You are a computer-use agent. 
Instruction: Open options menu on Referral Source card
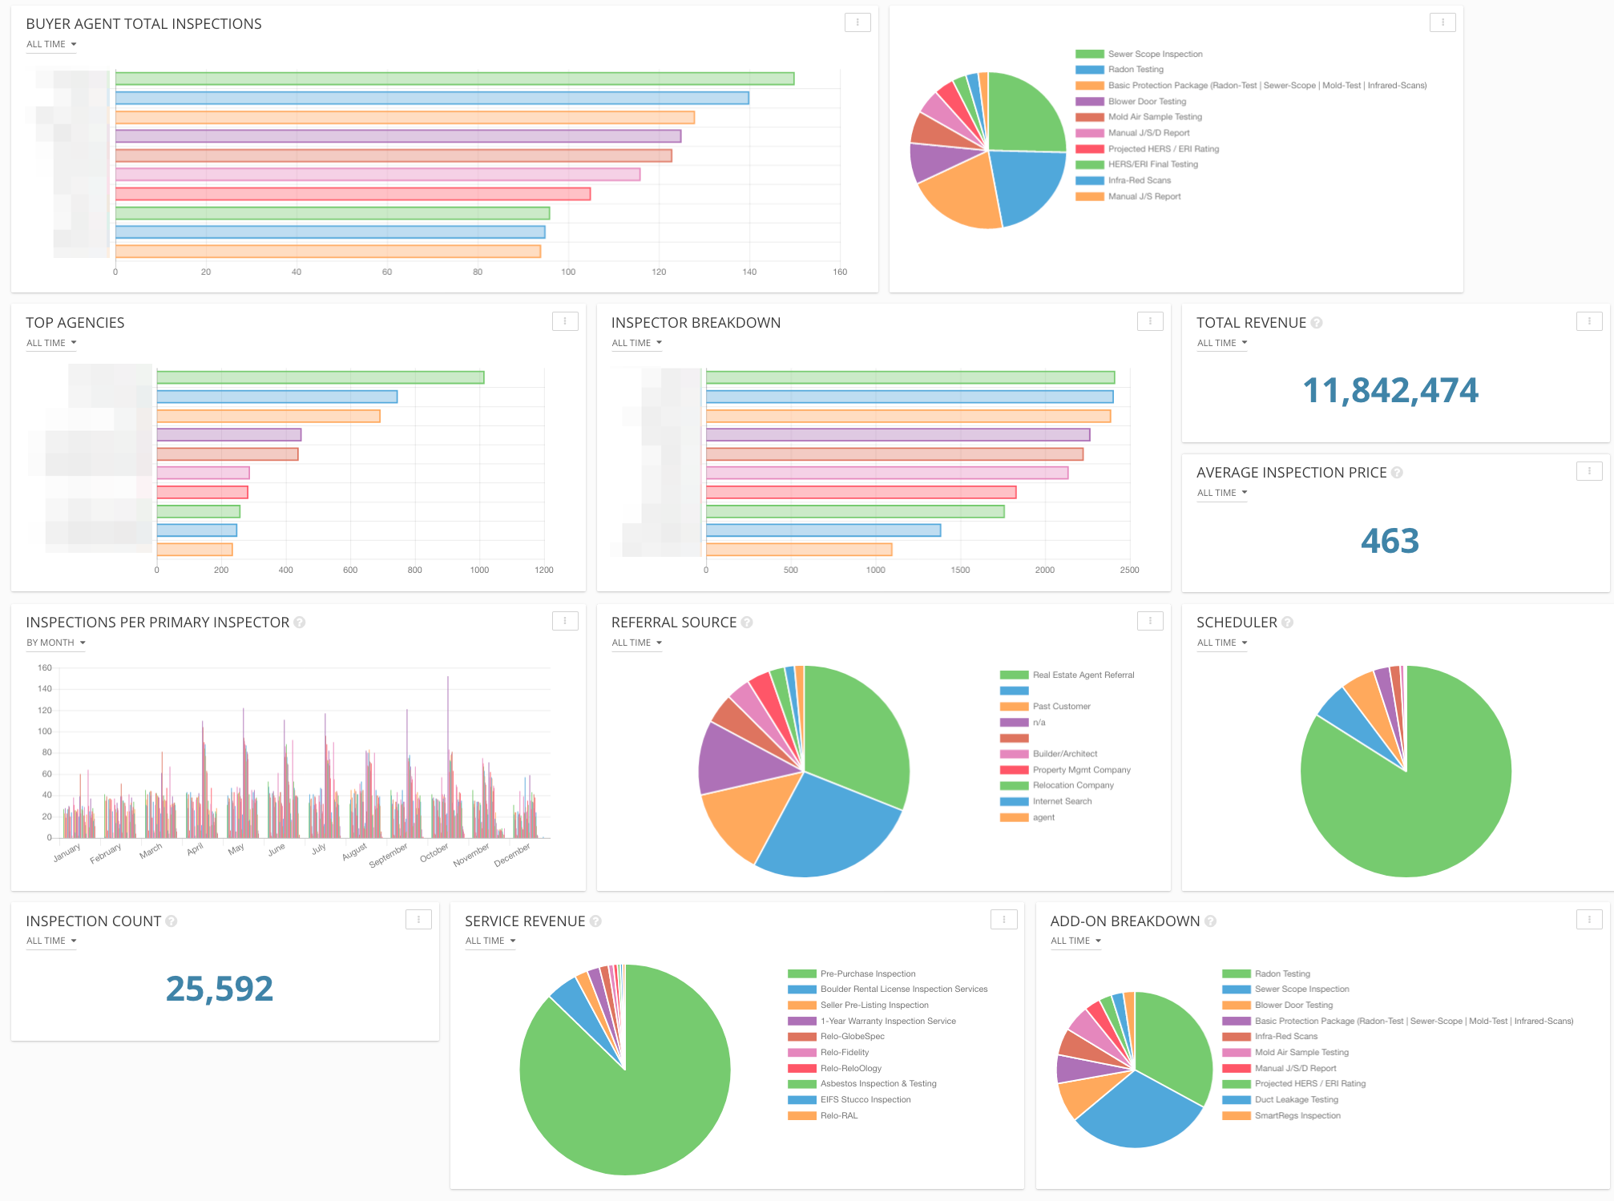pos(1150,621)
